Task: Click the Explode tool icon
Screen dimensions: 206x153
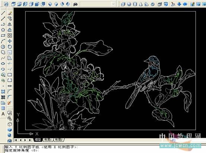Action: (x=10, y=103)
